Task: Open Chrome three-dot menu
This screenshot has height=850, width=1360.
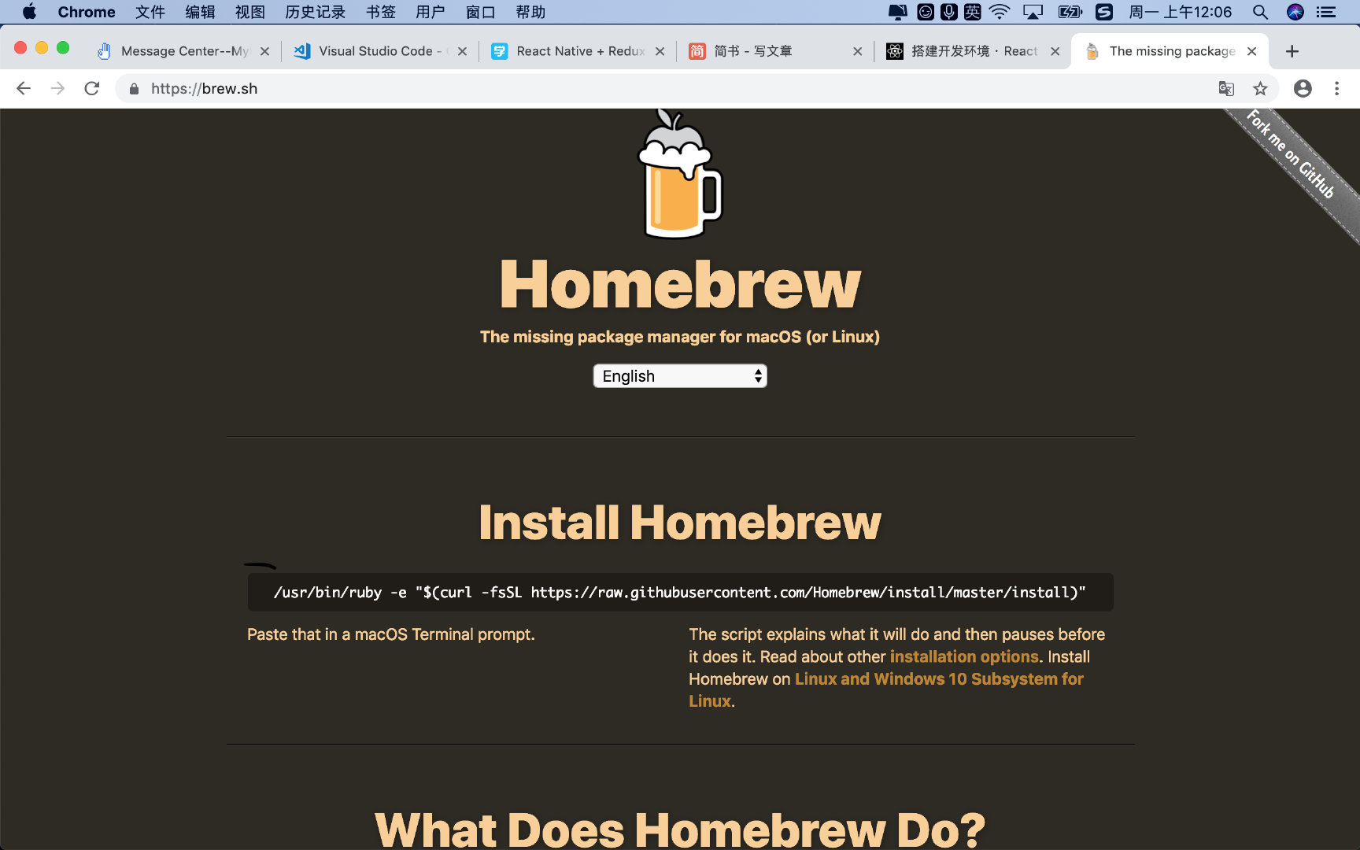Action: click(x=1336, y=88)
